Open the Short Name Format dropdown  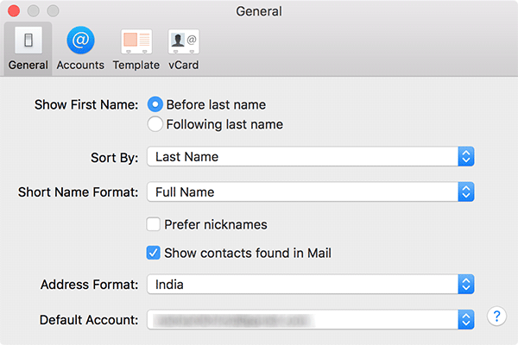[x=311, y=191]
